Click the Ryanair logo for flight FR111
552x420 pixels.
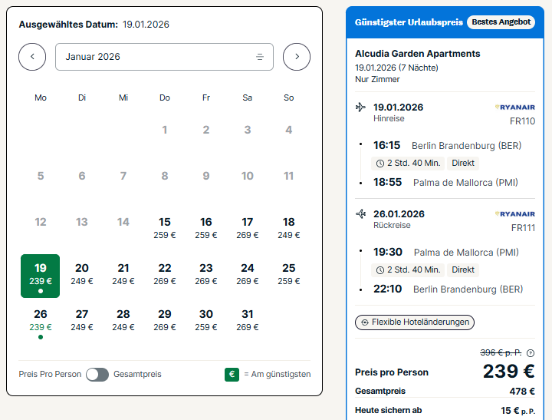point(514,213)
